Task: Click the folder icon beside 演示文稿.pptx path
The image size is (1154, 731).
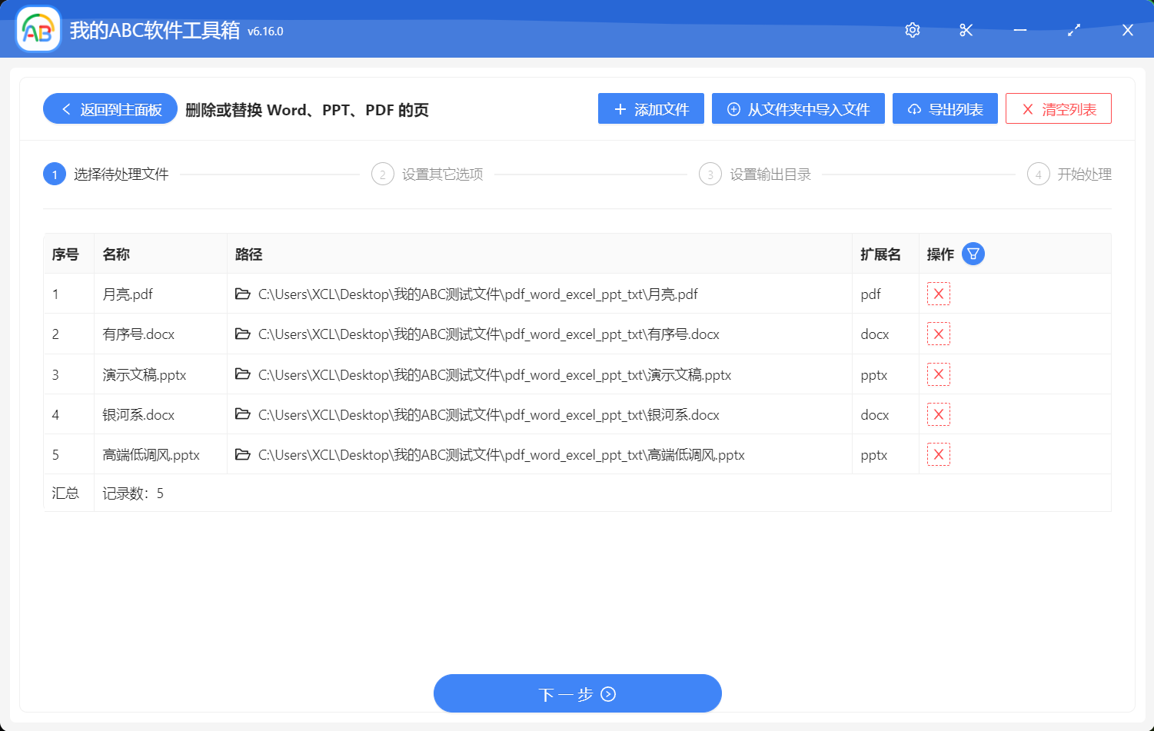Action: pos(243,374)
